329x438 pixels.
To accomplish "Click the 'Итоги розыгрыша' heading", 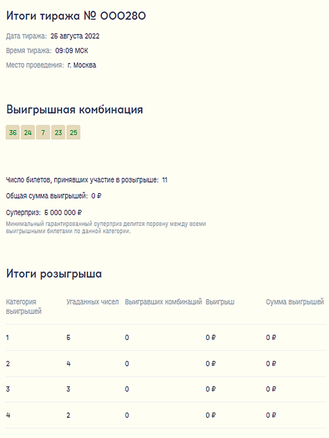I will point(54,274).
